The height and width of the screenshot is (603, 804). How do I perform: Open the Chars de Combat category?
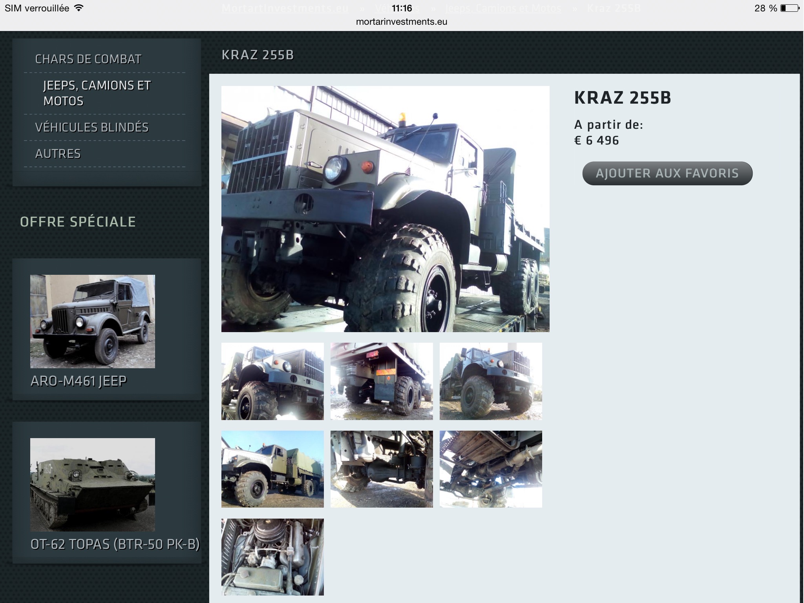[88, 59]
